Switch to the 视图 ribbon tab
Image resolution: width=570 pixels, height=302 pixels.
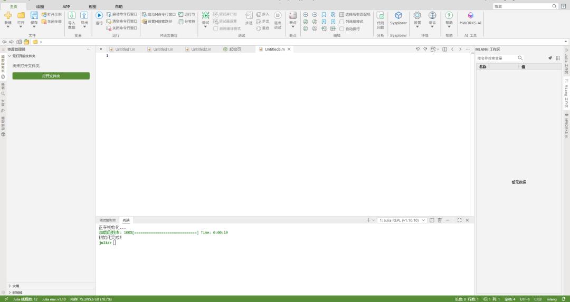(x=93, y=6)
